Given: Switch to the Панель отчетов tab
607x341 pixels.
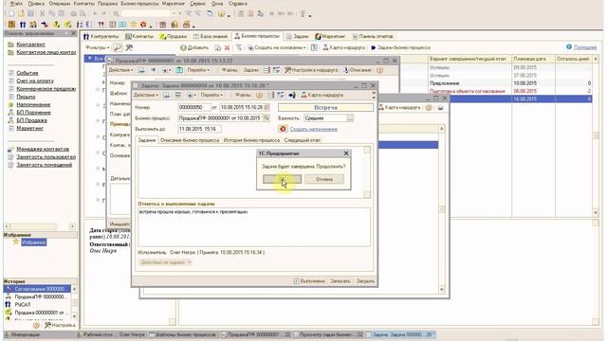Looking at the screenshot, I should (373, 36).
